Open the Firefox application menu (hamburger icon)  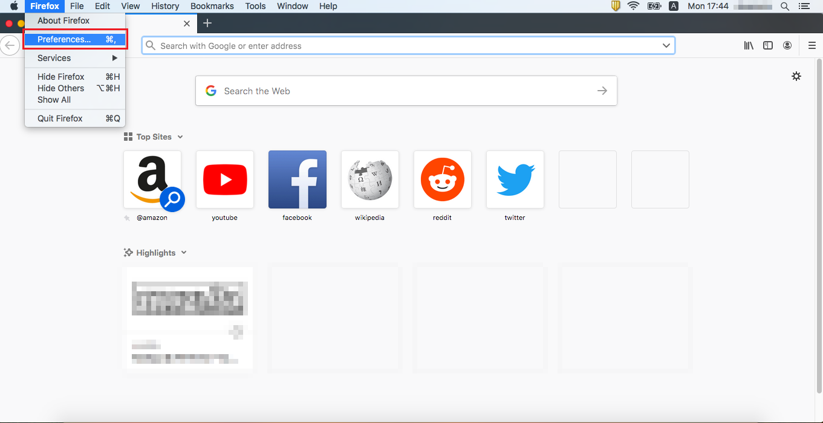coord(812,45)
